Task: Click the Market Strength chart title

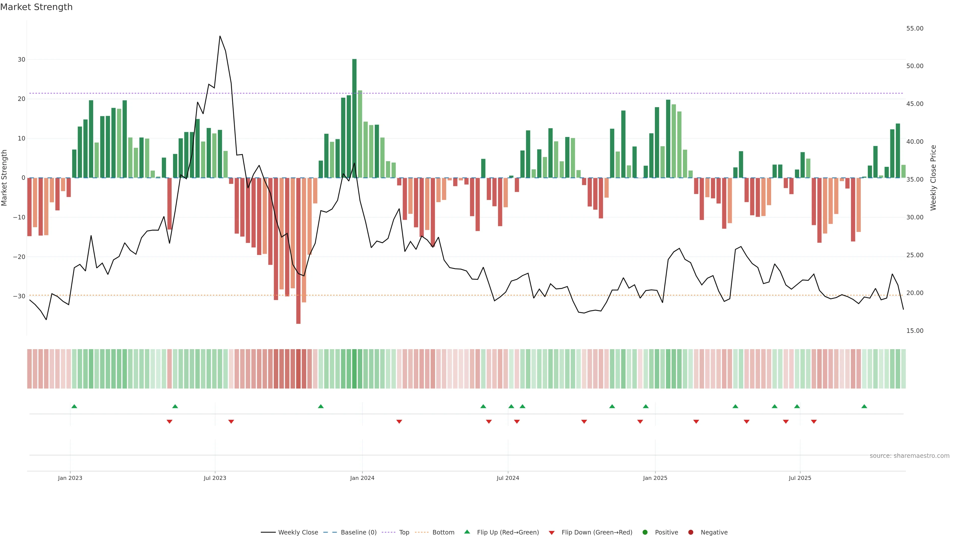Action: click(36, 7)
